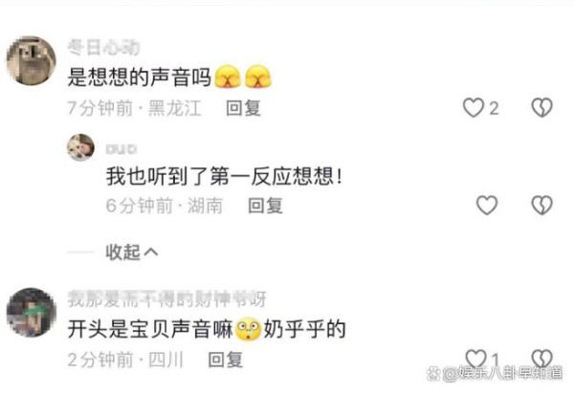Tap broken heart on the 湖南 reply
The height and width of the screenshot is (394, 574).
coord(541,205)
